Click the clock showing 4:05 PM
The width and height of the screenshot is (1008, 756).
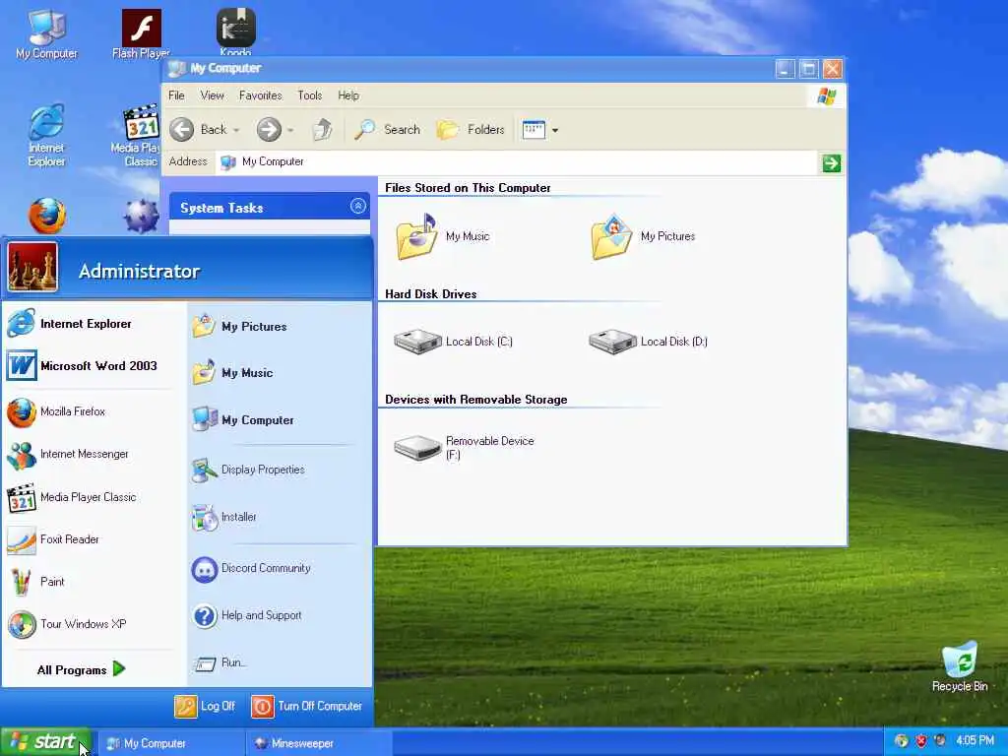(975, 740)
